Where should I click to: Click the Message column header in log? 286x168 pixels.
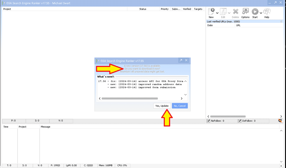pos(159,127)
